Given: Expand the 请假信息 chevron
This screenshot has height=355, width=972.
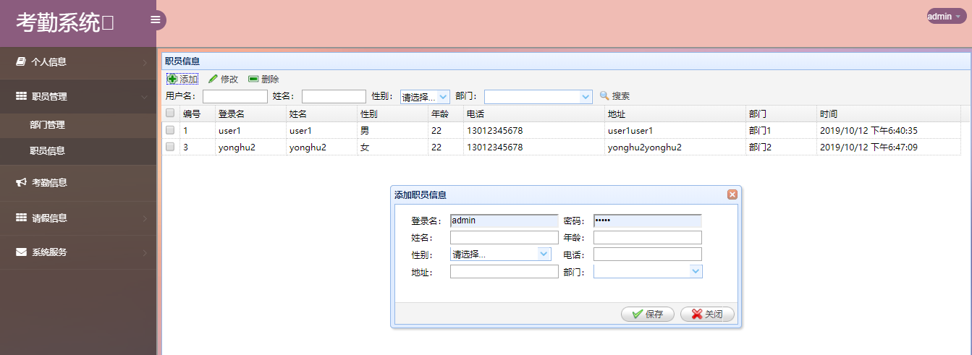Looking at the screenshot, I should coord(144,218).
